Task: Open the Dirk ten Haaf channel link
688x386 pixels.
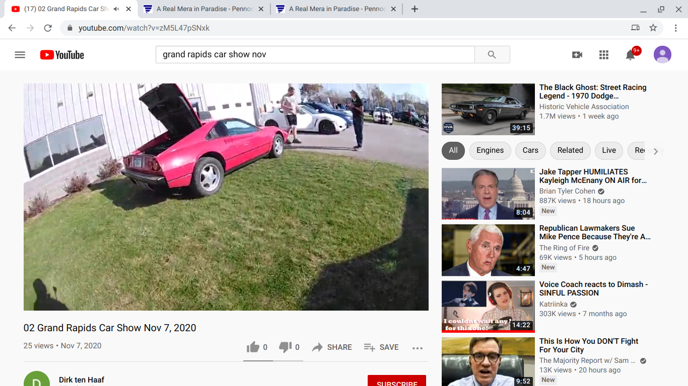Action: (x=82, y=379)
